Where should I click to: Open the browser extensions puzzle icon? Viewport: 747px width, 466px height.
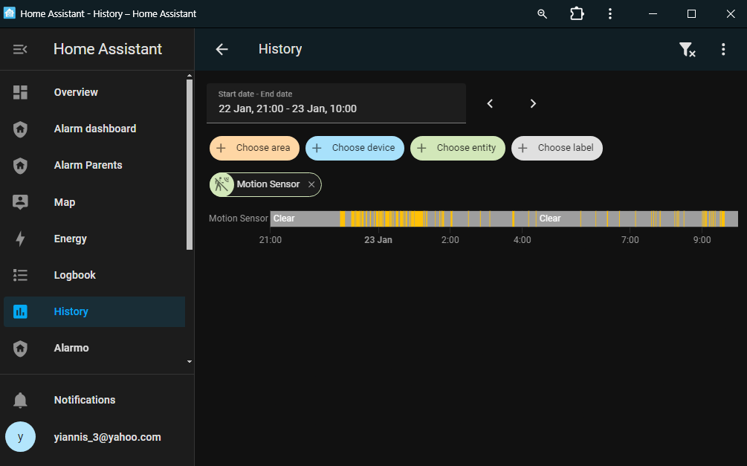tap(577, 14)
